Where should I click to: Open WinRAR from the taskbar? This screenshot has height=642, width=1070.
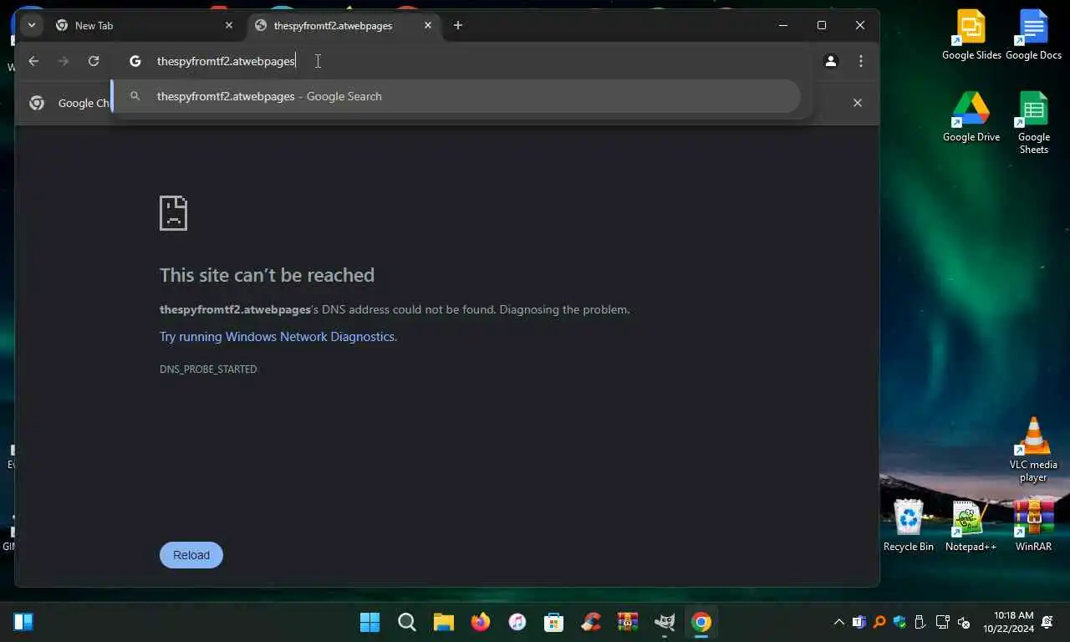click(x=628, y=622)
